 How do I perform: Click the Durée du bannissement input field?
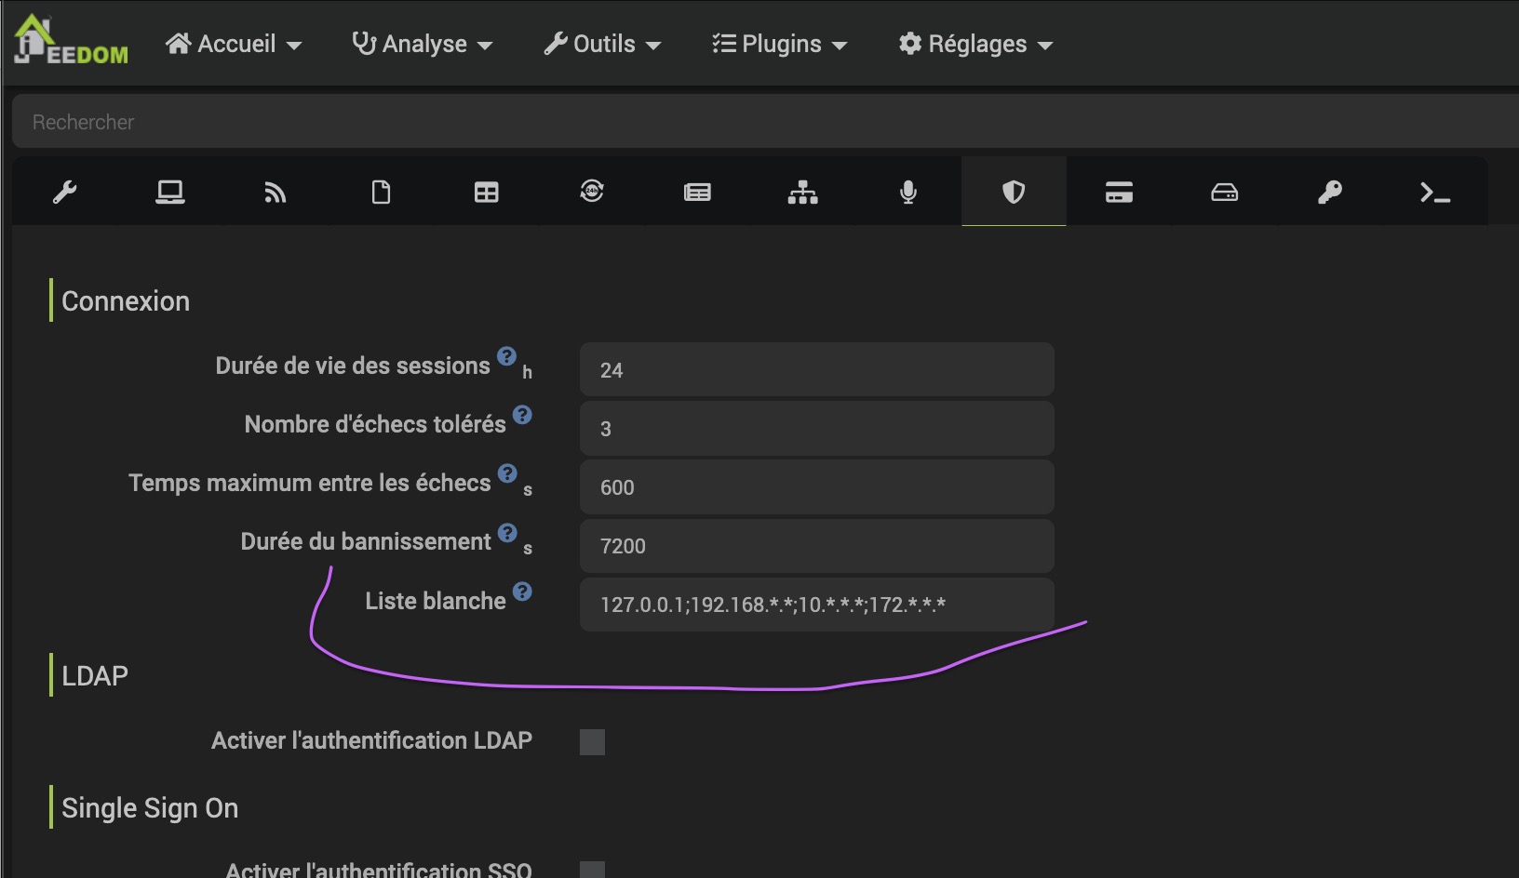[816, 546]
